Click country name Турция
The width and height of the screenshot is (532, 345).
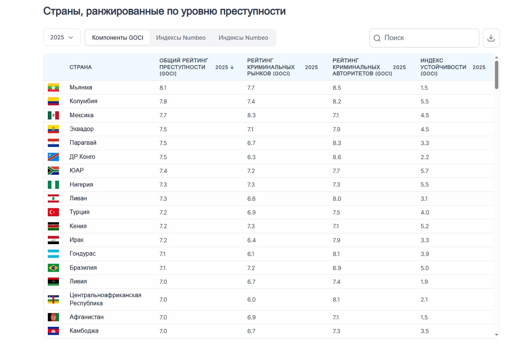[x=79, y=212]
